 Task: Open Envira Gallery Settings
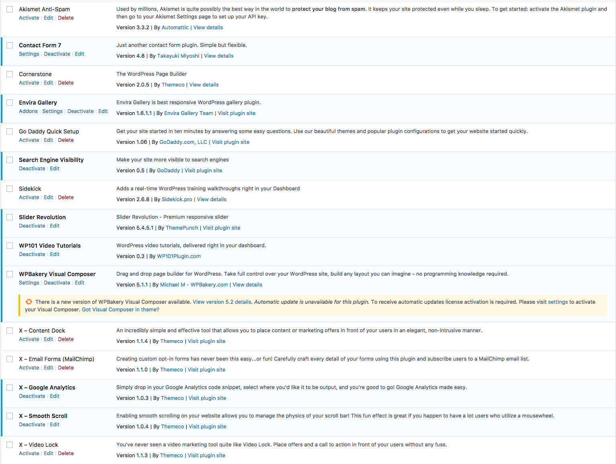pos(53,111)
